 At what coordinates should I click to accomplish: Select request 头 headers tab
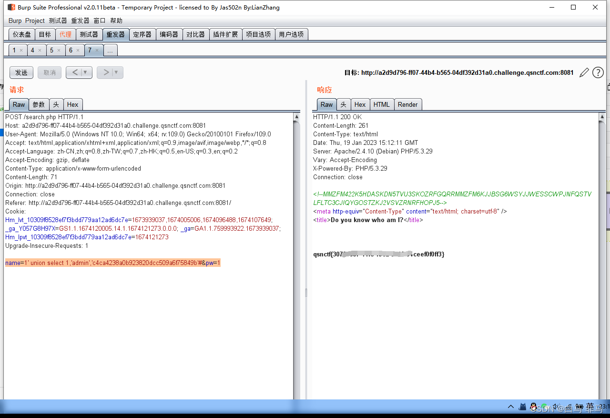56,104
